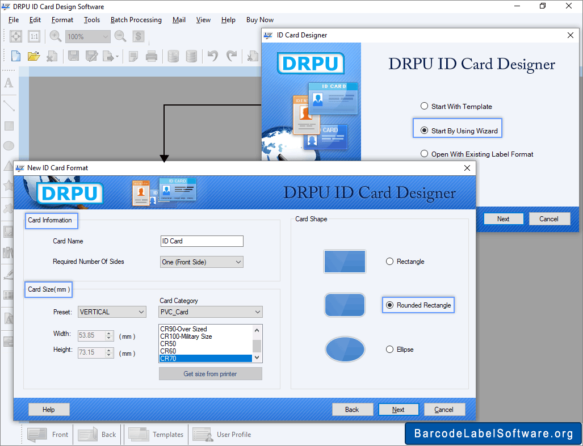Viewport: 583px width, 446px height.
Task: Click the zoom in magnifier icon
Action: 56,36
